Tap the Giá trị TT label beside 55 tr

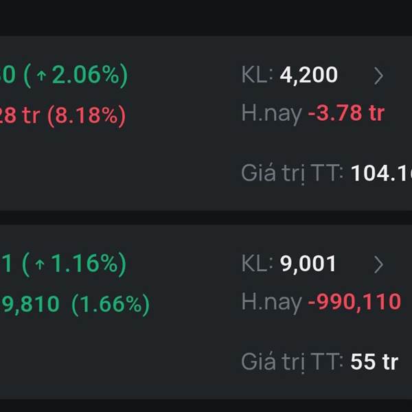(x=292, y=362)
